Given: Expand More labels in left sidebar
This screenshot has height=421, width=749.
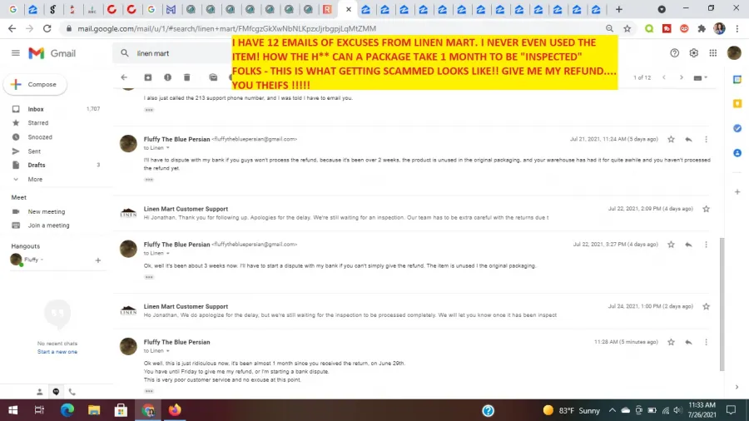Looking at the screenshot, I should [35, 179].
